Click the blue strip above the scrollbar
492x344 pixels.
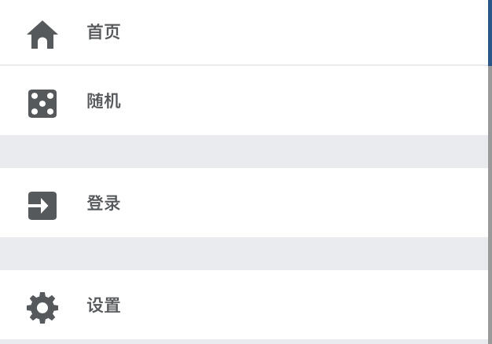tap(490, 33)
